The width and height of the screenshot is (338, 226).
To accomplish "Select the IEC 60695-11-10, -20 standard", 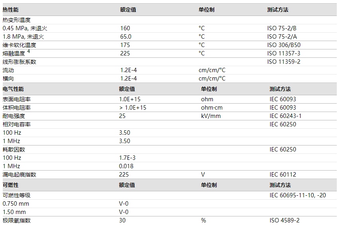I will point(297,195).
